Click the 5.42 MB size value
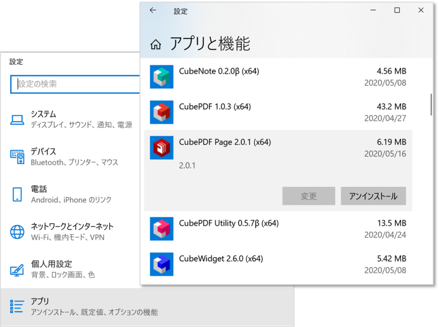The image size is (439, 327). 391,258
